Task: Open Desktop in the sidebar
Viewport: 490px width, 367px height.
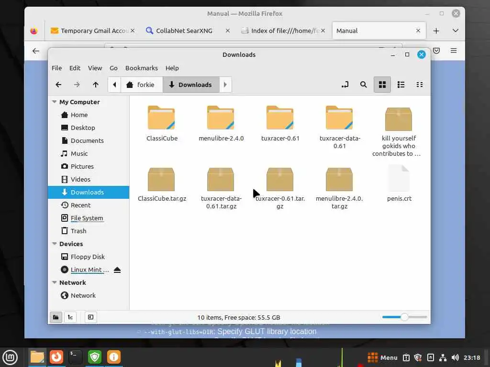Action: pos(89,128)
